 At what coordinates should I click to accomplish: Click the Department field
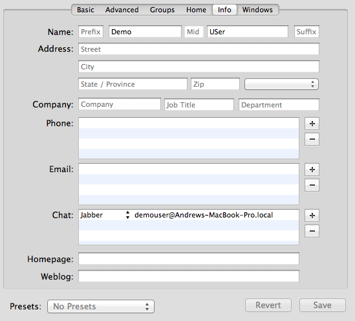(279, 105)
